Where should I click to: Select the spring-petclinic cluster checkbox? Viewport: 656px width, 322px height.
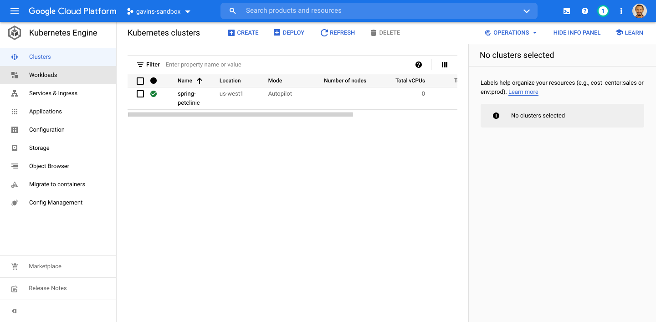point(140,94)
